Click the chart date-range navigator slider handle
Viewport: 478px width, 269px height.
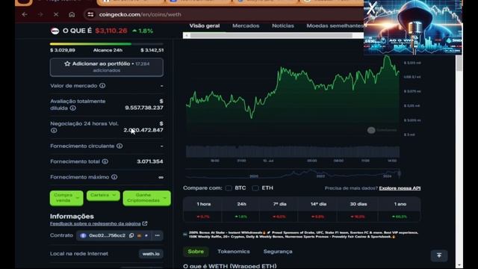click(400, 174)
